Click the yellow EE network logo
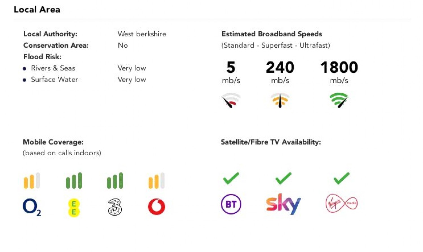423x252 pixels. tap(74, 208)
